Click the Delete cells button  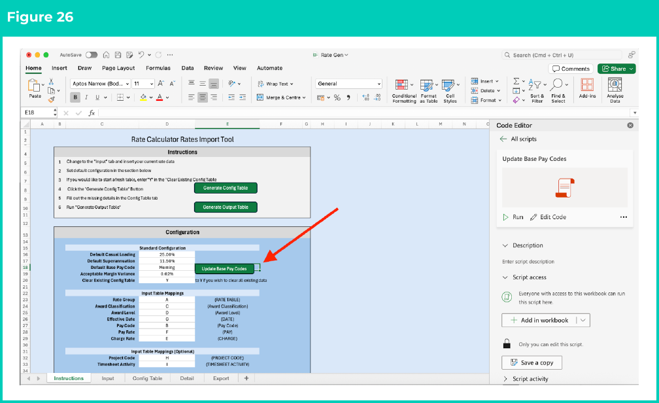coord(485,90)
